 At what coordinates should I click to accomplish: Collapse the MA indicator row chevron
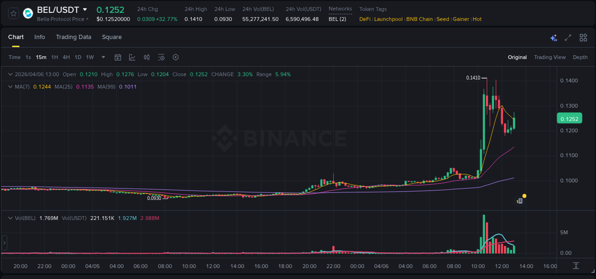pos(10,87)
